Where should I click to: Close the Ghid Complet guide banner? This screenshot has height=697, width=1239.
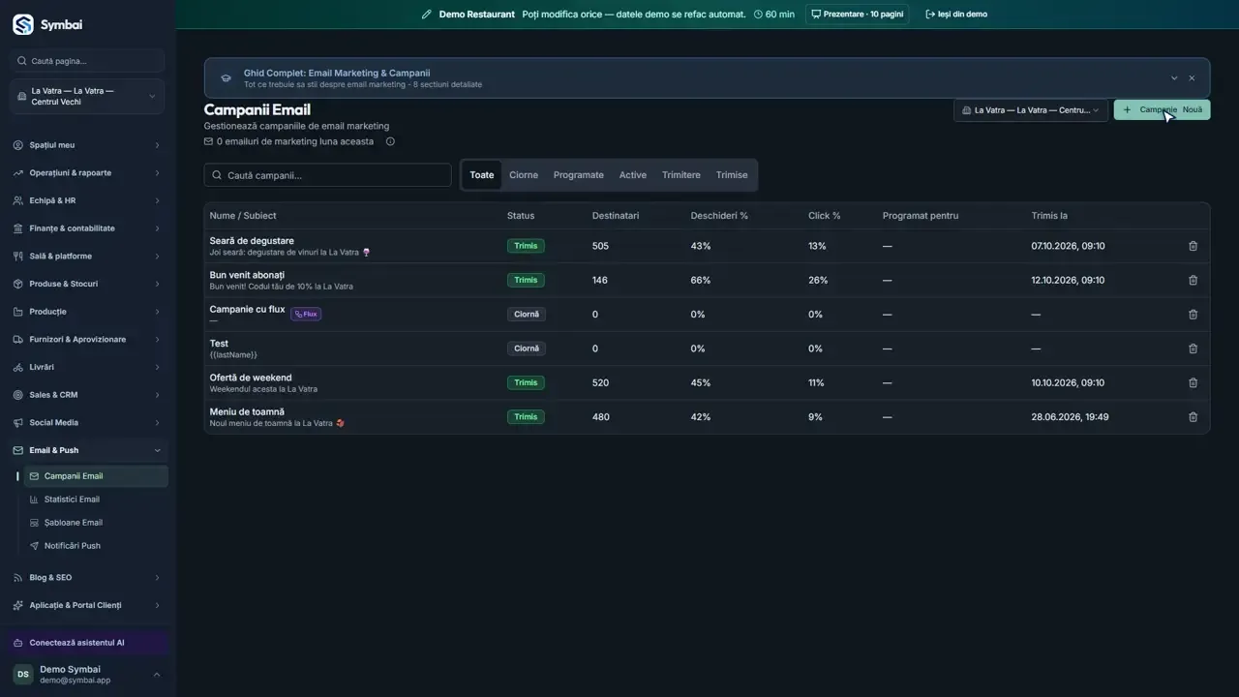tap(1192, 78)
